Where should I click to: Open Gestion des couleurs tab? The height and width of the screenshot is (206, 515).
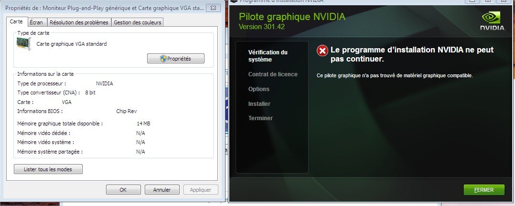click(137, 22)
